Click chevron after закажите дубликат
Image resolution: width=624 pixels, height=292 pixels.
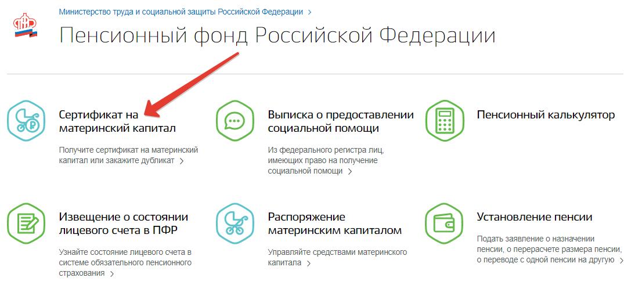coord(182,161)
